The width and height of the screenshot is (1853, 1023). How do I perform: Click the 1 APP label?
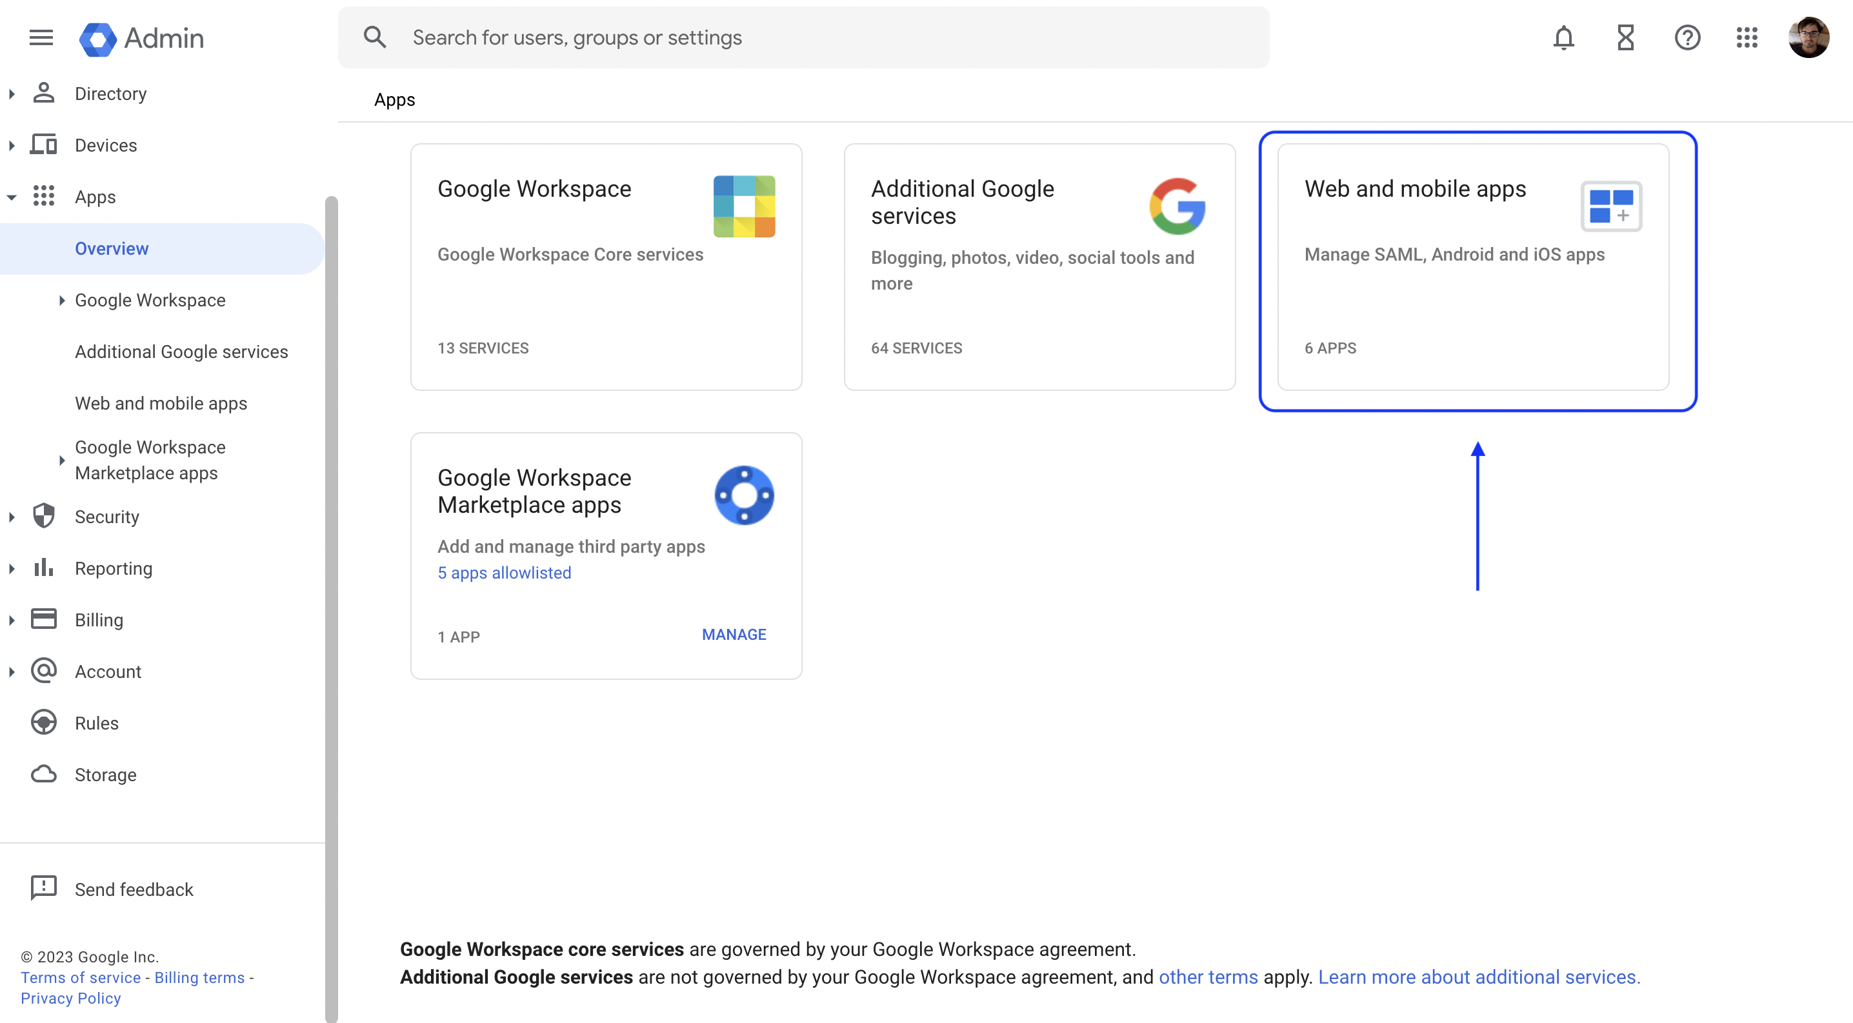458,637
